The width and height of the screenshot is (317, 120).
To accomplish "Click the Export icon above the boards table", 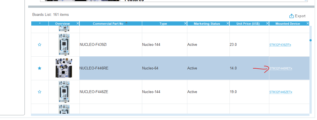I will pyautogui.click(x=291, y=16).
